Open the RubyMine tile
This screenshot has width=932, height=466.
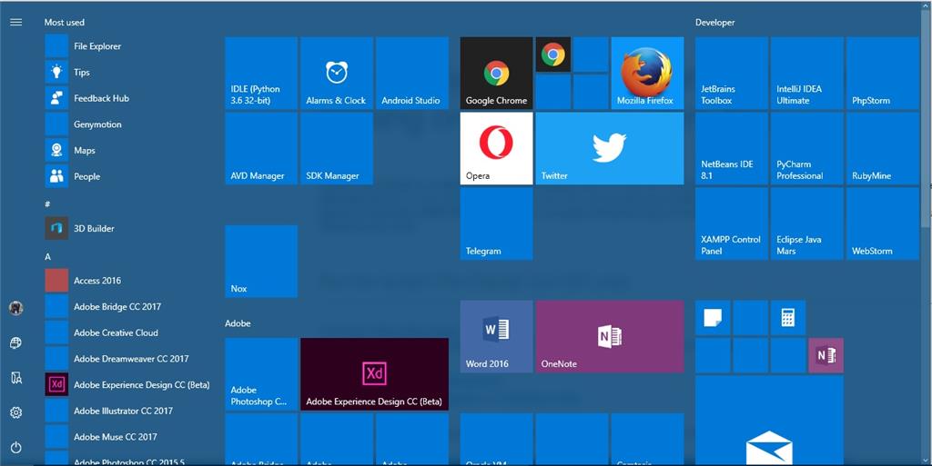tap(883, 149)
